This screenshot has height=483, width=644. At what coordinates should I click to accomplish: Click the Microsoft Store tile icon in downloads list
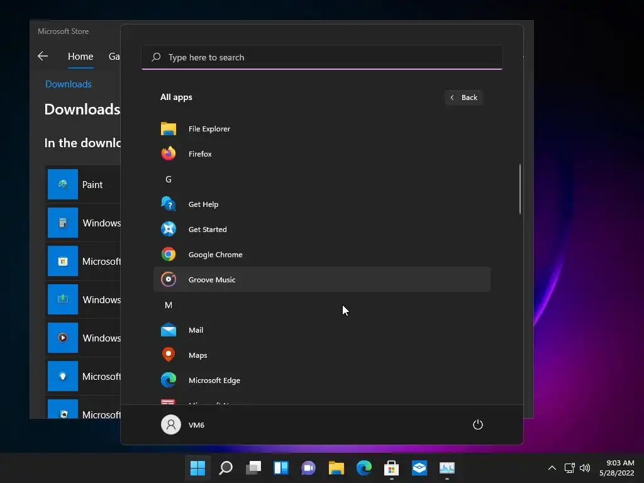(x=63, y=261)
